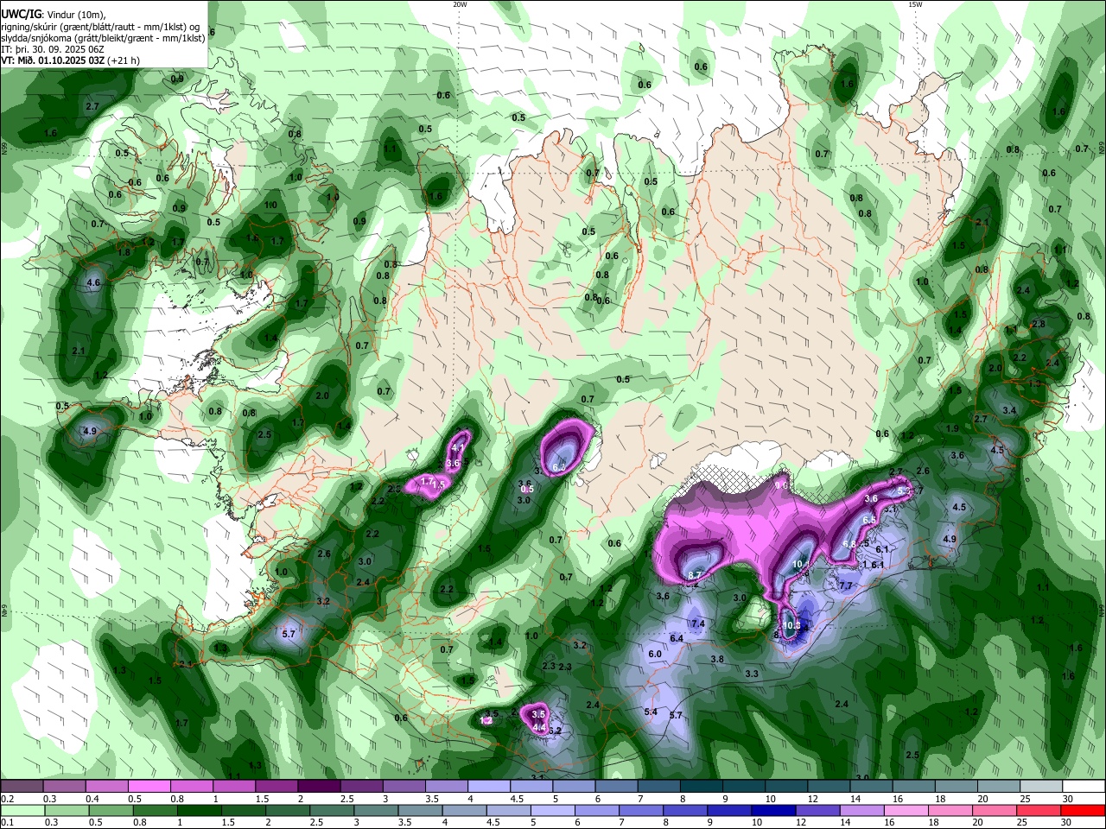Select dark navy swatch between 10 and 12
Viewport: 1106px width, 829px height.
tap(772, 810)
